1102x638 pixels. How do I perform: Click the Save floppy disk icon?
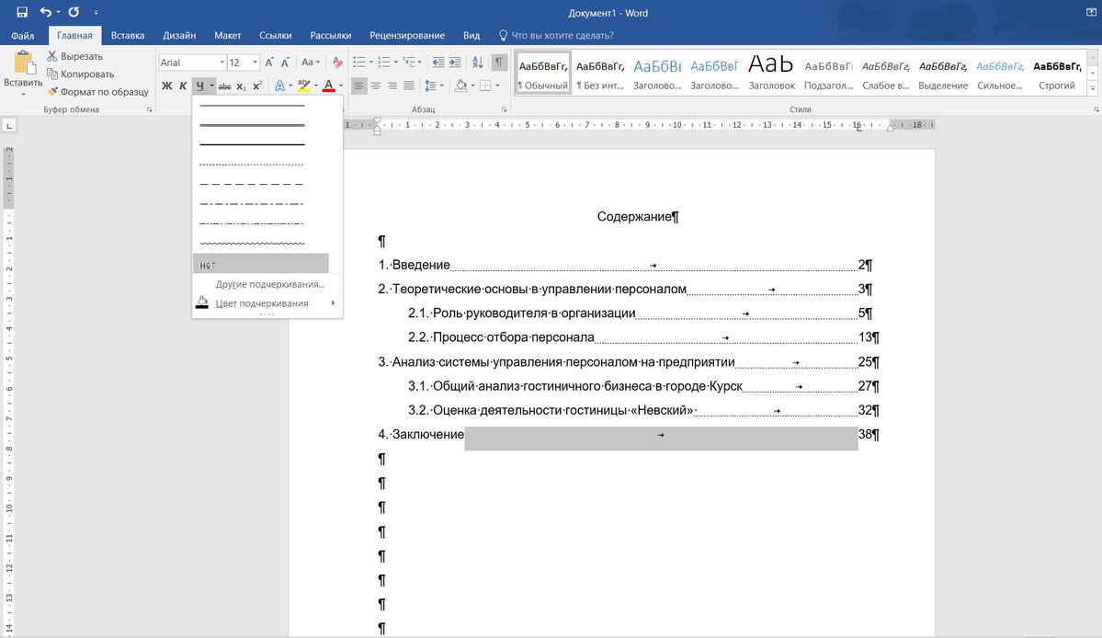coord(22,12)
